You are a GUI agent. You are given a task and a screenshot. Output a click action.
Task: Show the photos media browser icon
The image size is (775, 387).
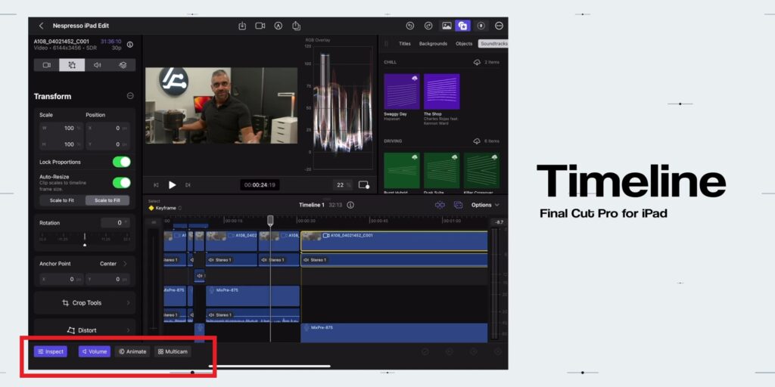[x=447, y=26]
